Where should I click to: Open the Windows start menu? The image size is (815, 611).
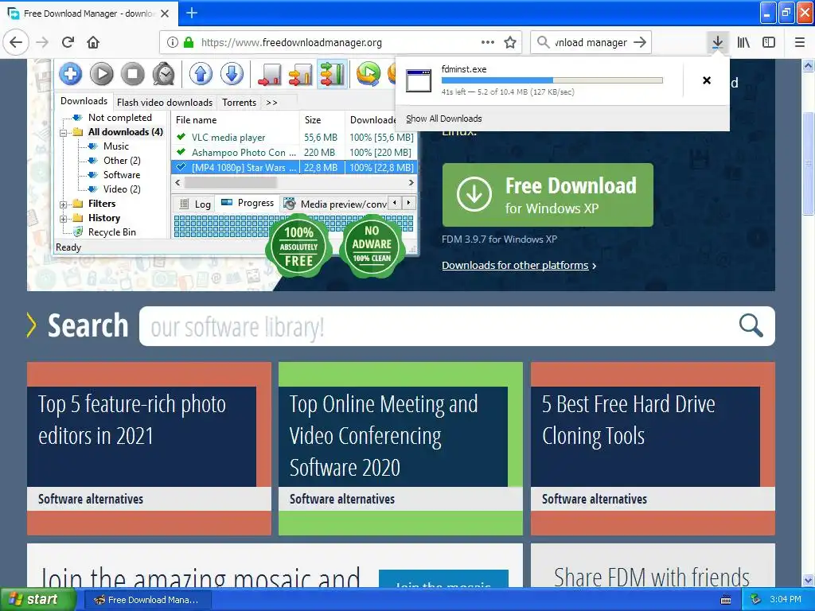coord(38,599)
